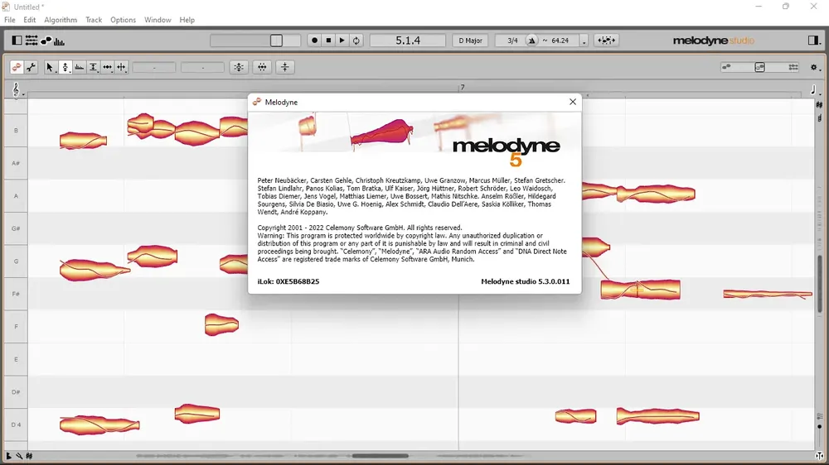Select the F# pitch row label
829x465 pixels.
16,294
